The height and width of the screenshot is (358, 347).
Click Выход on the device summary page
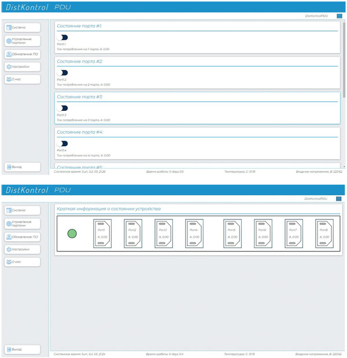pos(23,349)
